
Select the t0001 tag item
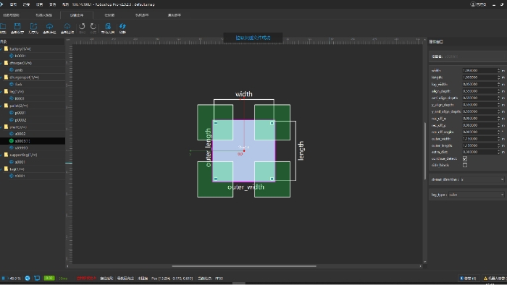tap(20, 176)
